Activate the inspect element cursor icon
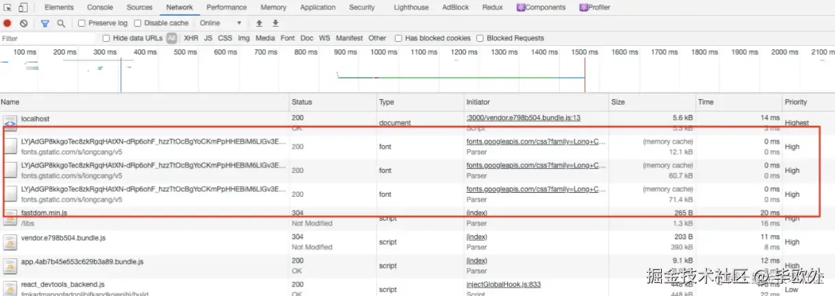This screenshot has height=296, width=835. click(8, 8)
